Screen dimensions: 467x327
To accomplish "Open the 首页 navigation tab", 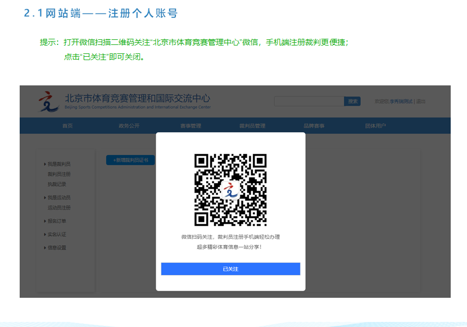I will (67, 126).
